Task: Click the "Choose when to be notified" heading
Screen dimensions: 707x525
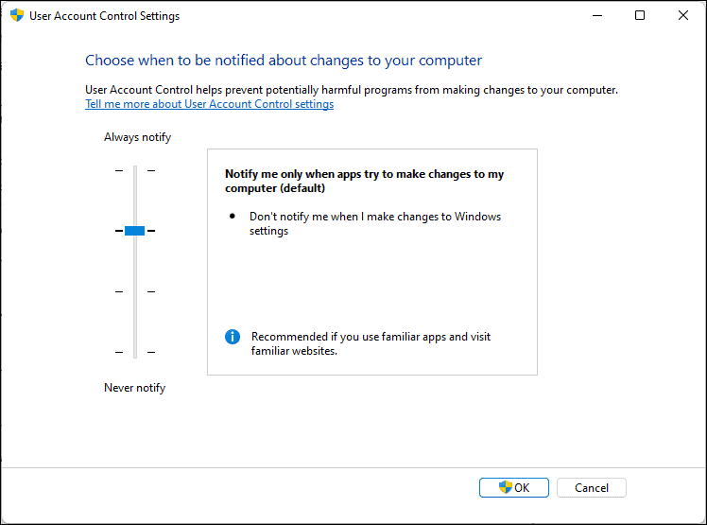Action: (284, 61)
